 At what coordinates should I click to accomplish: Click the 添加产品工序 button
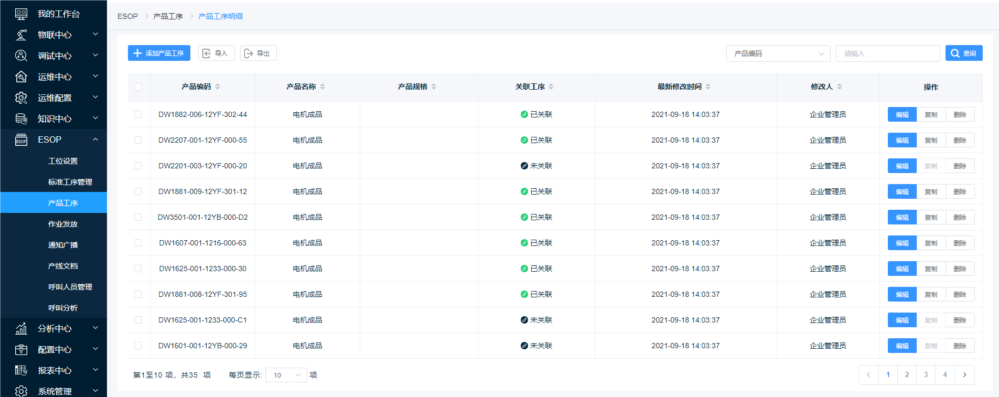tap(159, 53)
